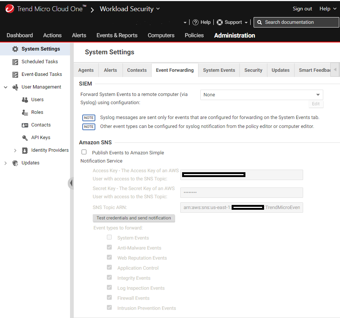Expand the Updates tree node
This screenshot has height=318, width=340.
[6, 163]
